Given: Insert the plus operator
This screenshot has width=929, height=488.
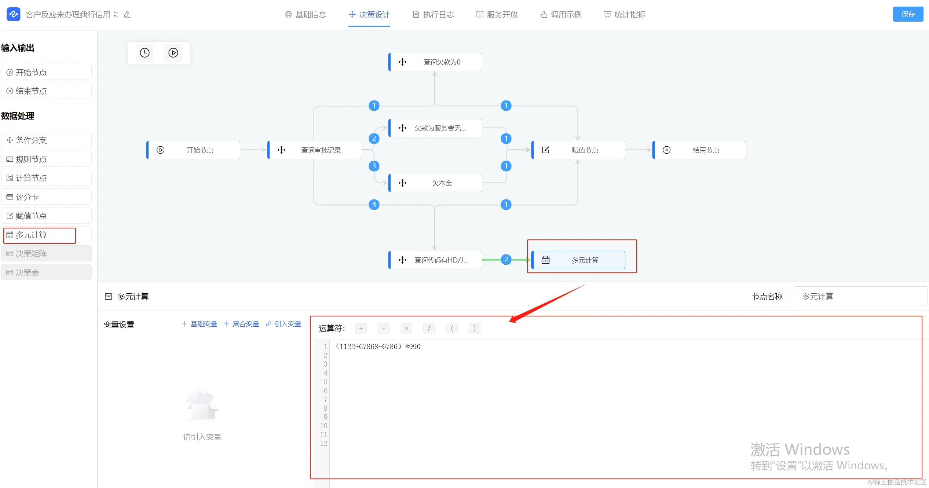Looking at the screenshot, I should (361, 329).
